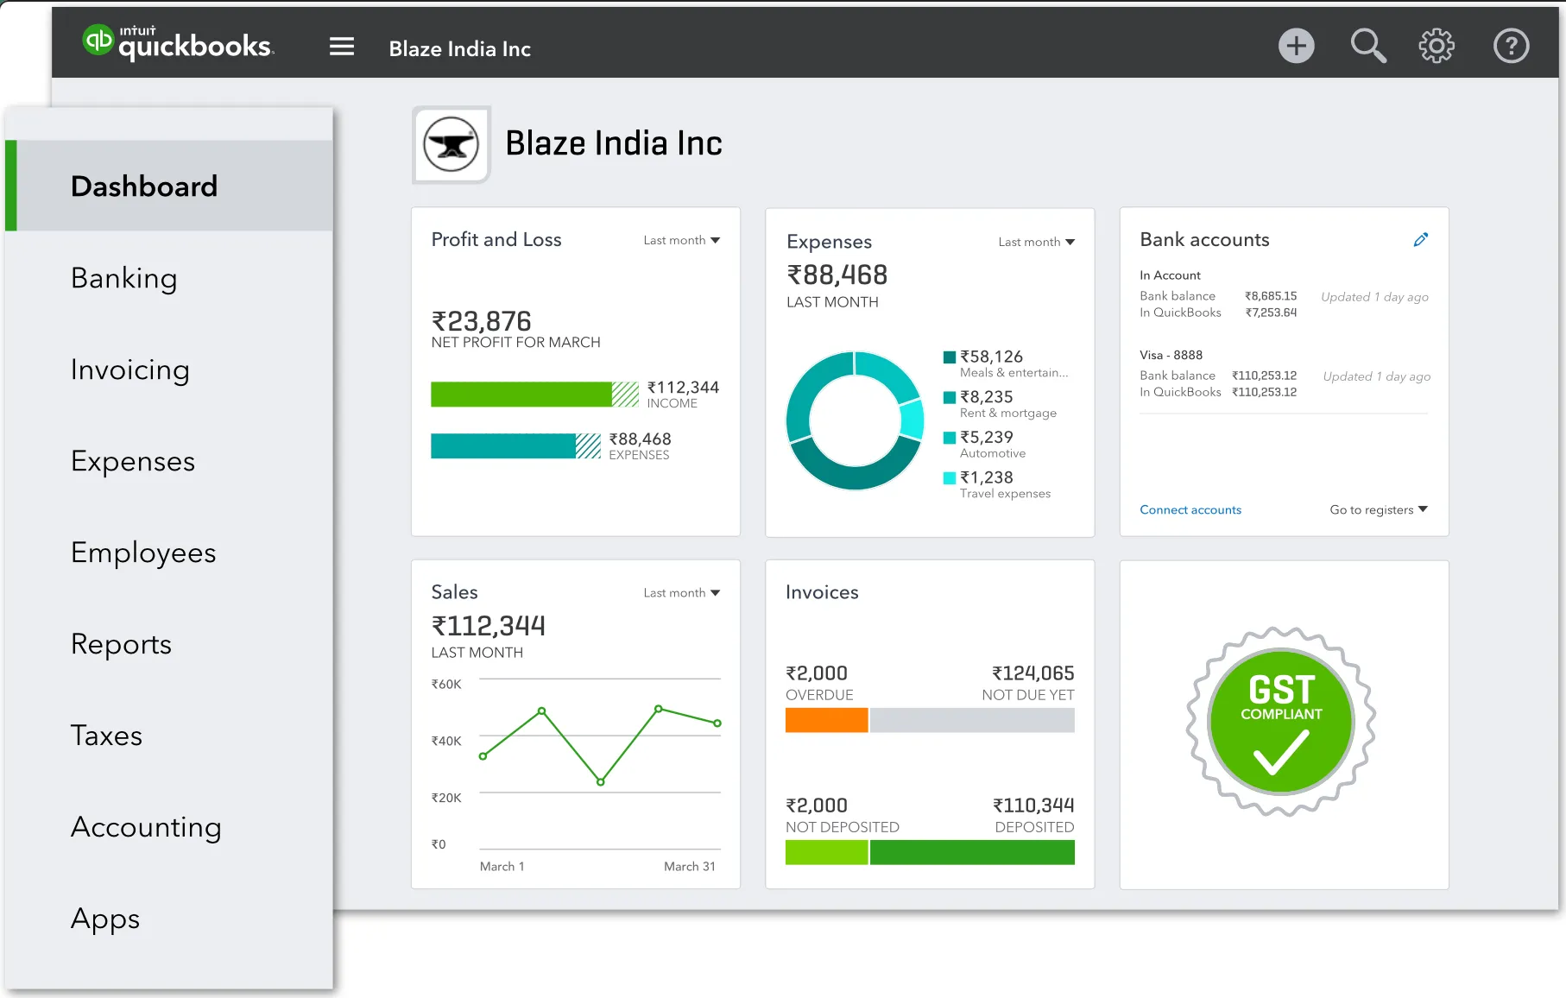Image resolution: width=1566 pixels, height=998 pixels.
Task: Expand the Go to registers dropdown
Action: 1378,509
